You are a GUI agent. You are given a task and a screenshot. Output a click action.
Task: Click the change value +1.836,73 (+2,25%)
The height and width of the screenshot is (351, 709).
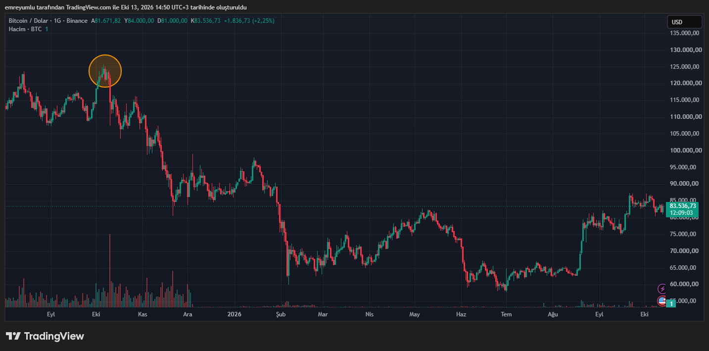pos(249,21)
